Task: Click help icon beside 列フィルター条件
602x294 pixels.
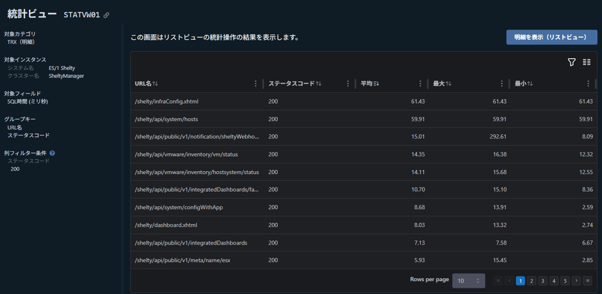Action: click(52, 153)
